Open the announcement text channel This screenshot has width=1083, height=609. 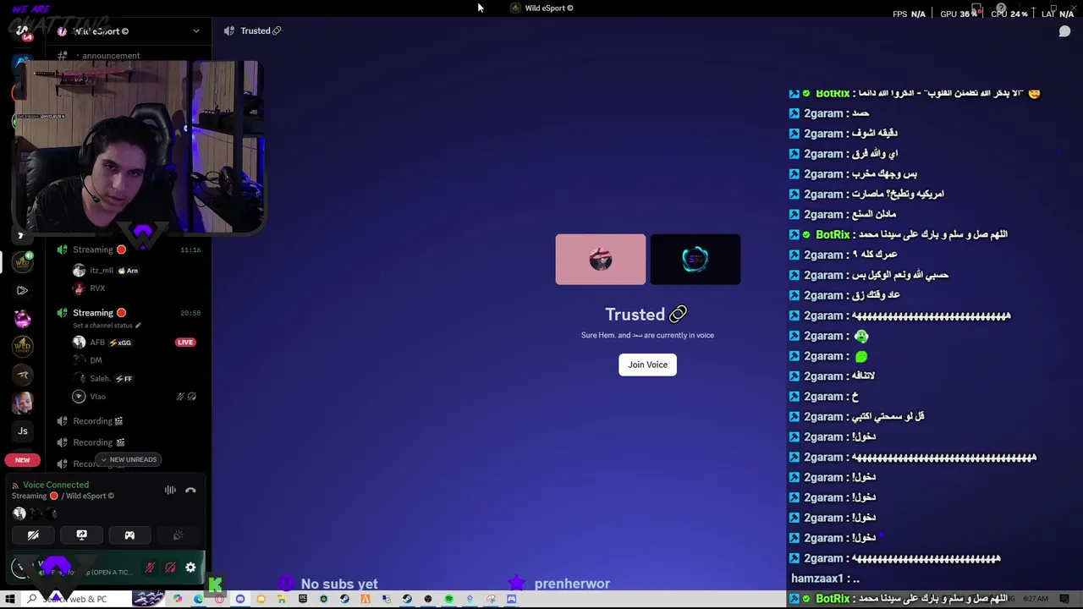pos(110,56)
